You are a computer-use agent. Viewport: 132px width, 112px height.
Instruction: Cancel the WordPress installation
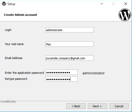(x=119, y=106)
